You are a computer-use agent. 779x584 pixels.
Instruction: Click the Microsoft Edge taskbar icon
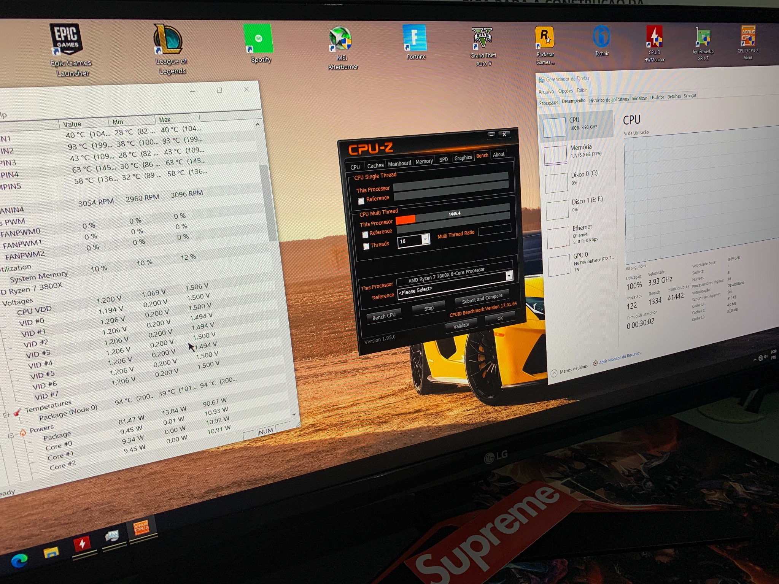(19, 560)
